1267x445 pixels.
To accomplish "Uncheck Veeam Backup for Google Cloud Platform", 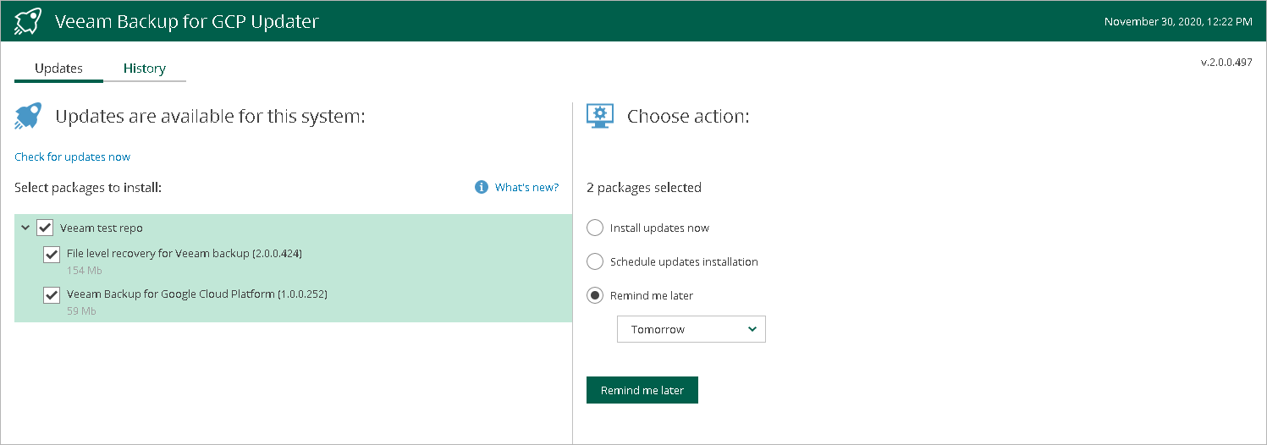I will (x=52, y=294).
